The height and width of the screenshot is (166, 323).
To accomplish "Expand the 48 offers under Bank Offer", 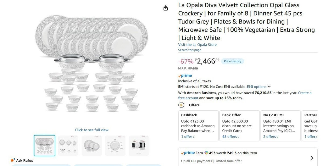I will coord(230,136).
